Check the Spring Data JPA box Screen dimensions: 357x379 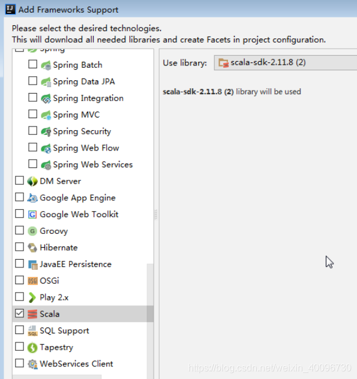[32, 81]
